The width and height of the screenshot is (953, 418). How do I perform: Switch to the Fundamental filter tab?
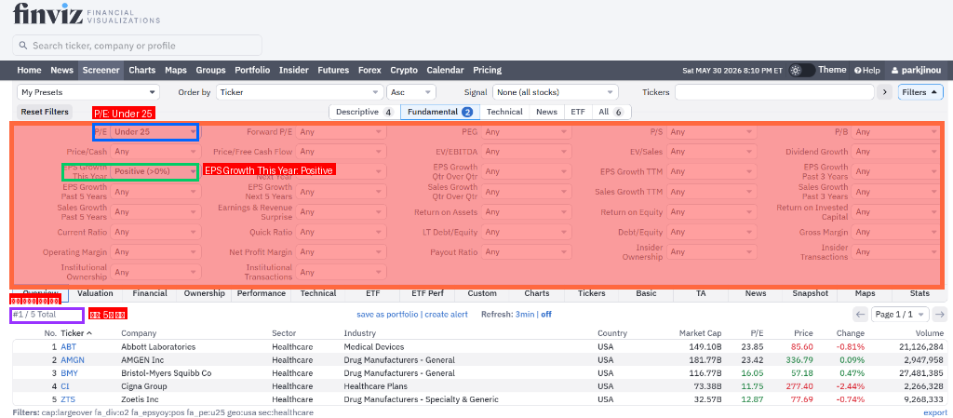[440, 112]
